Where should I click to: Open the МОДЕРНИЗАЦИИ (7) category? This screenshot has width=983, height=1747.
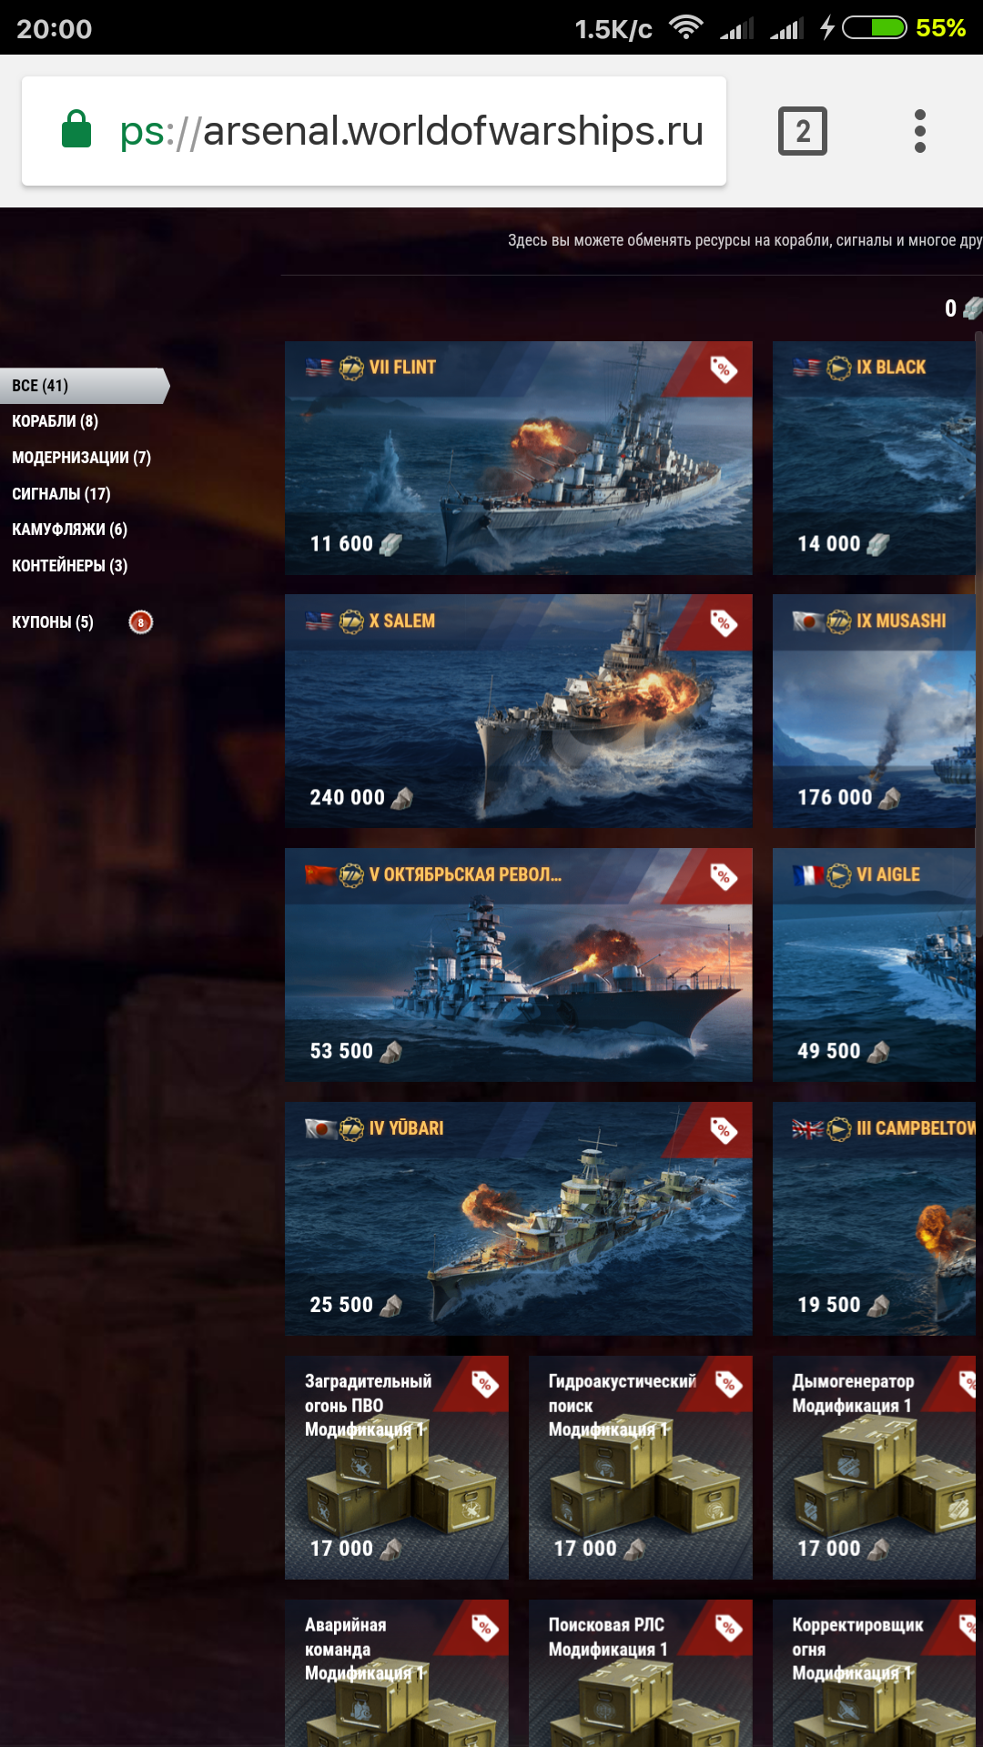pos(81,458)
